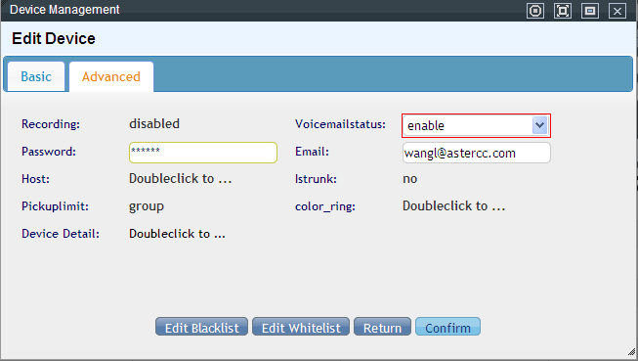This screenshot has height=361, width=638.
Task: Open the Voicemailstatus dropdown arrow
Action: [x=539, y=125]
